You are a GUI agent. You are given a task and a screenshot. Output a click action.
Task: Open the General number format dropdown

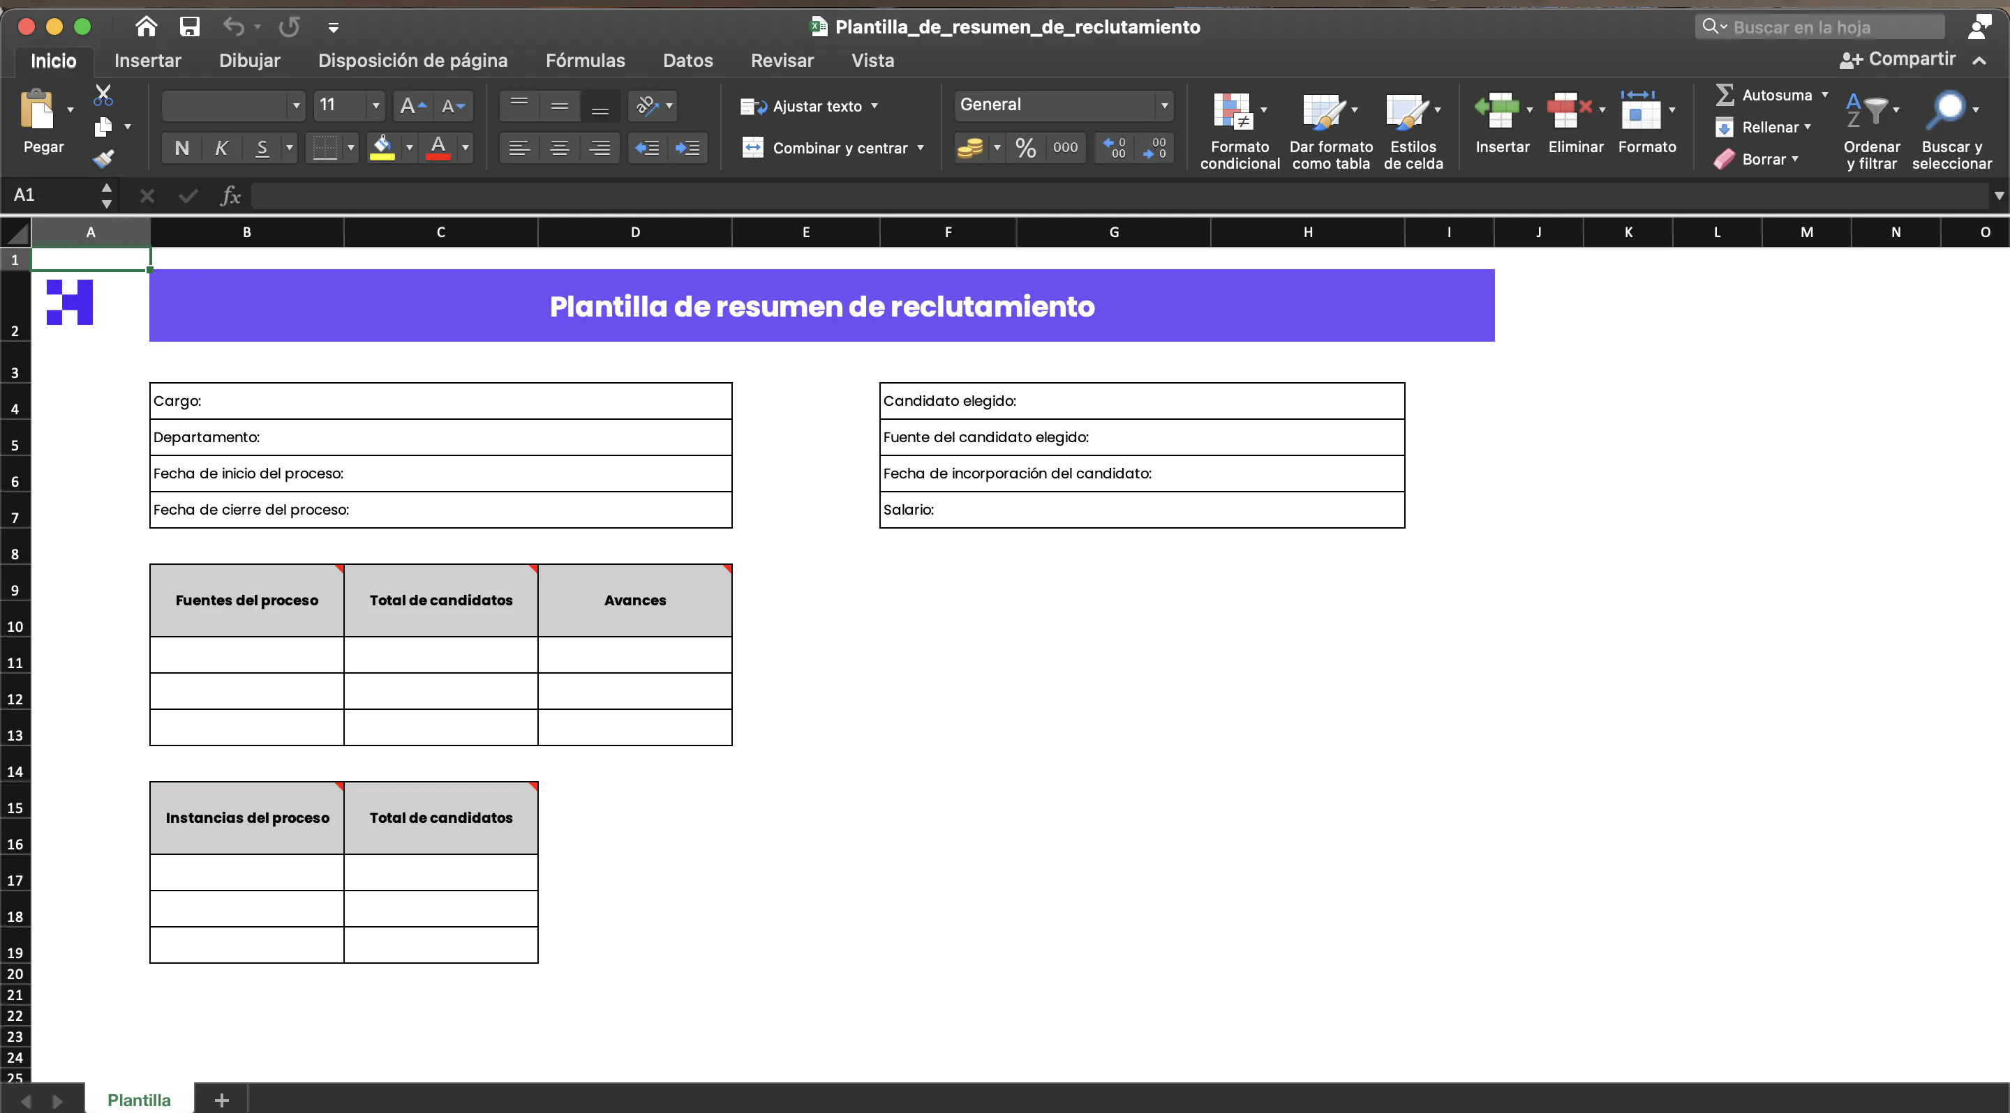tap(1163, 105)
